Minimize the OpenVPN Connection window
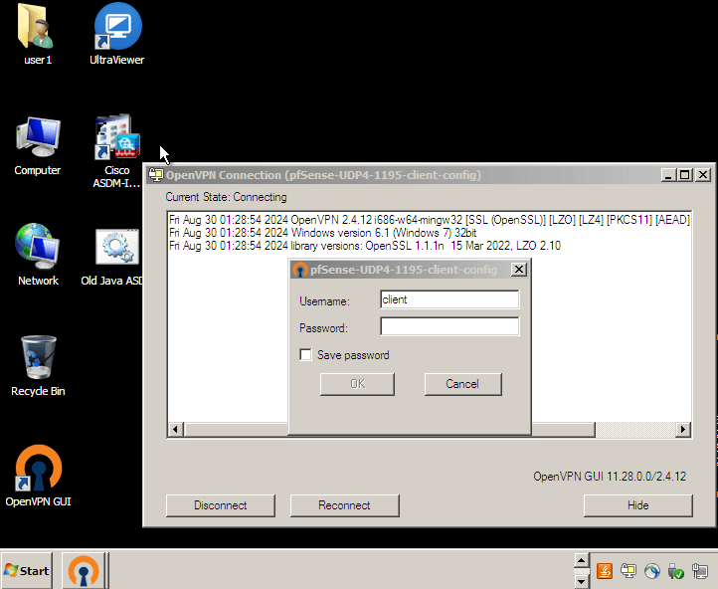The height and width of the screenshot is (589, 718). [668, 175]
